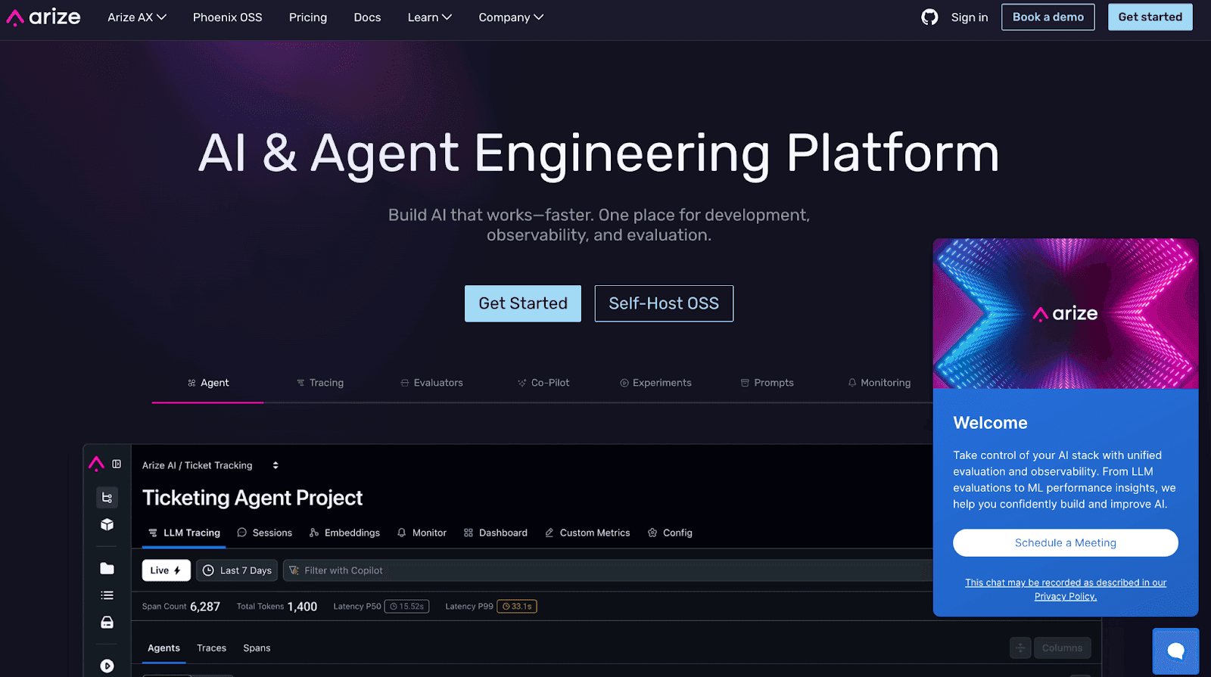Switch to the Config tab

point(670,533)
